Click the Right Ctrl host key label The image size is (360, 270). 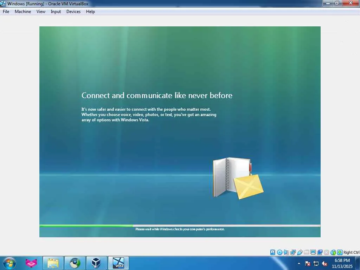(351, 252)
